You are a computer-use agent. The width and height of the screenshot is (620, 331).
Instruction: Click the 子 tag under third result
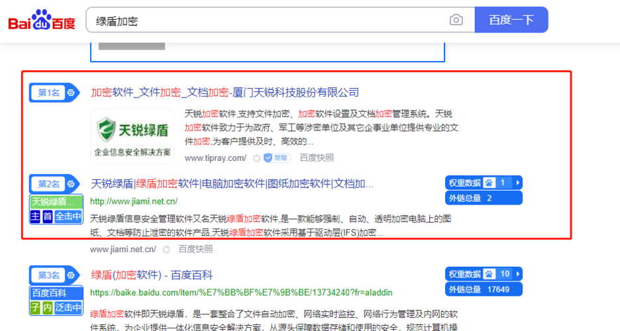[x=35, y=307]
